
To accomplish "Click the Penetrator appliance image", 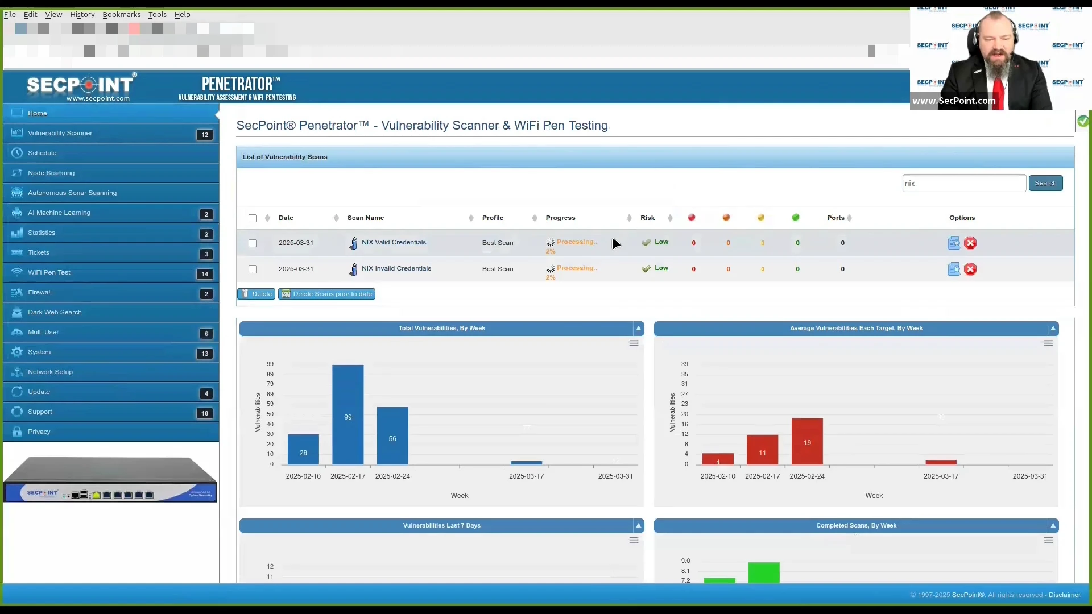I will point(110,479).
